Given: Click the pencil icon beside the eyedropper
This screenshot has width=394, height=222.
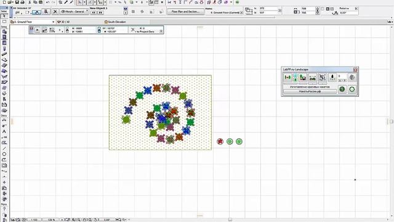Looking at the screenshot, I should pos(71,2).
